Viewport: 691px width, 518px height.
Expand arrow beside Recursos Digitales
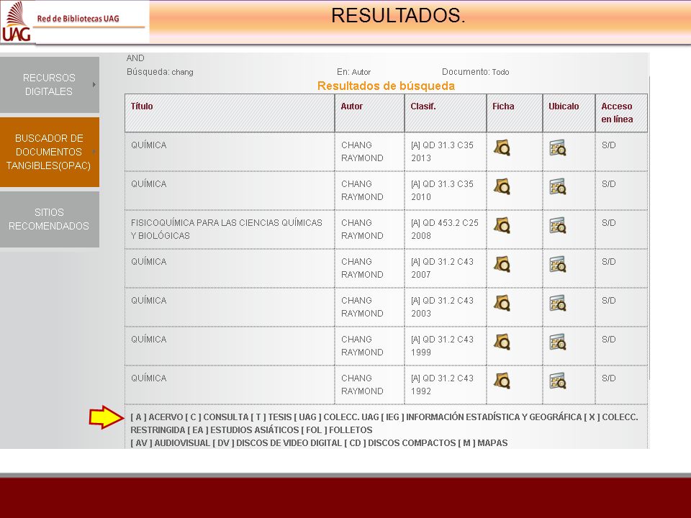94,85
